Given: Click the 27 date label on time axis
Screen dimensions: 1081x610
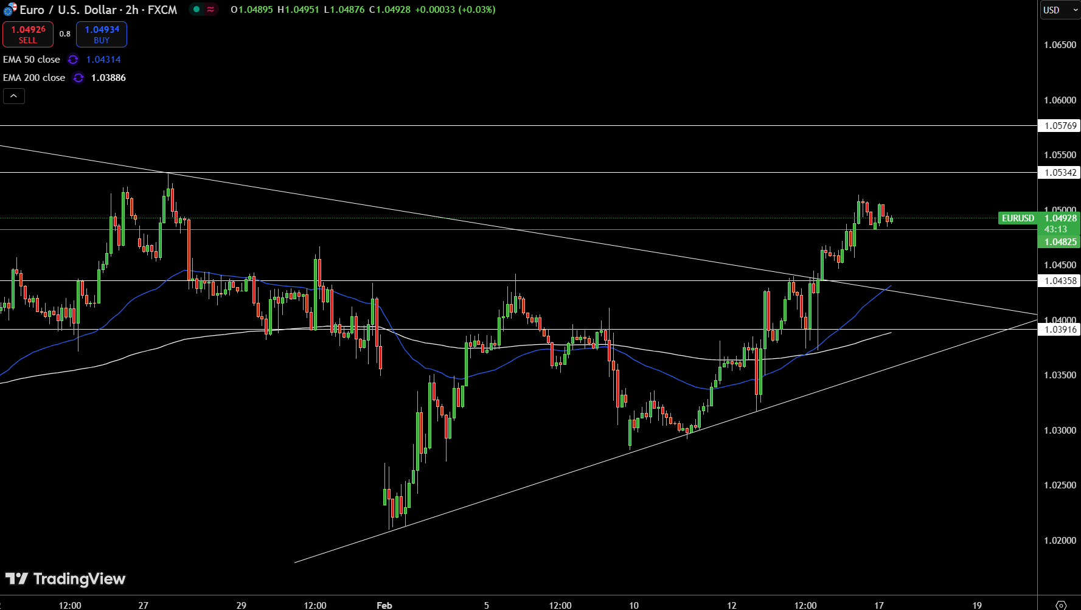Looking at the screenshot, I should (x=143, y=605).
